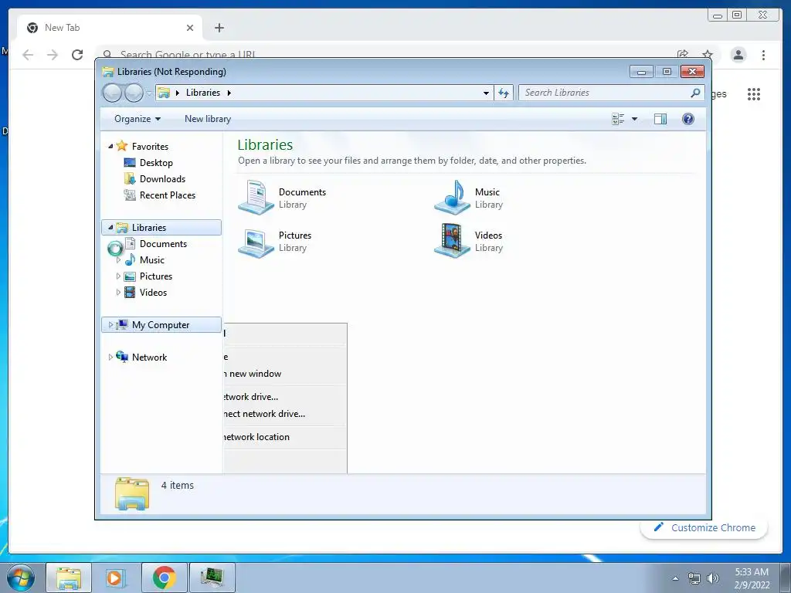Expand the My Computer tree node
This screenshot has width=791, height=593.
tap(110, 325)
